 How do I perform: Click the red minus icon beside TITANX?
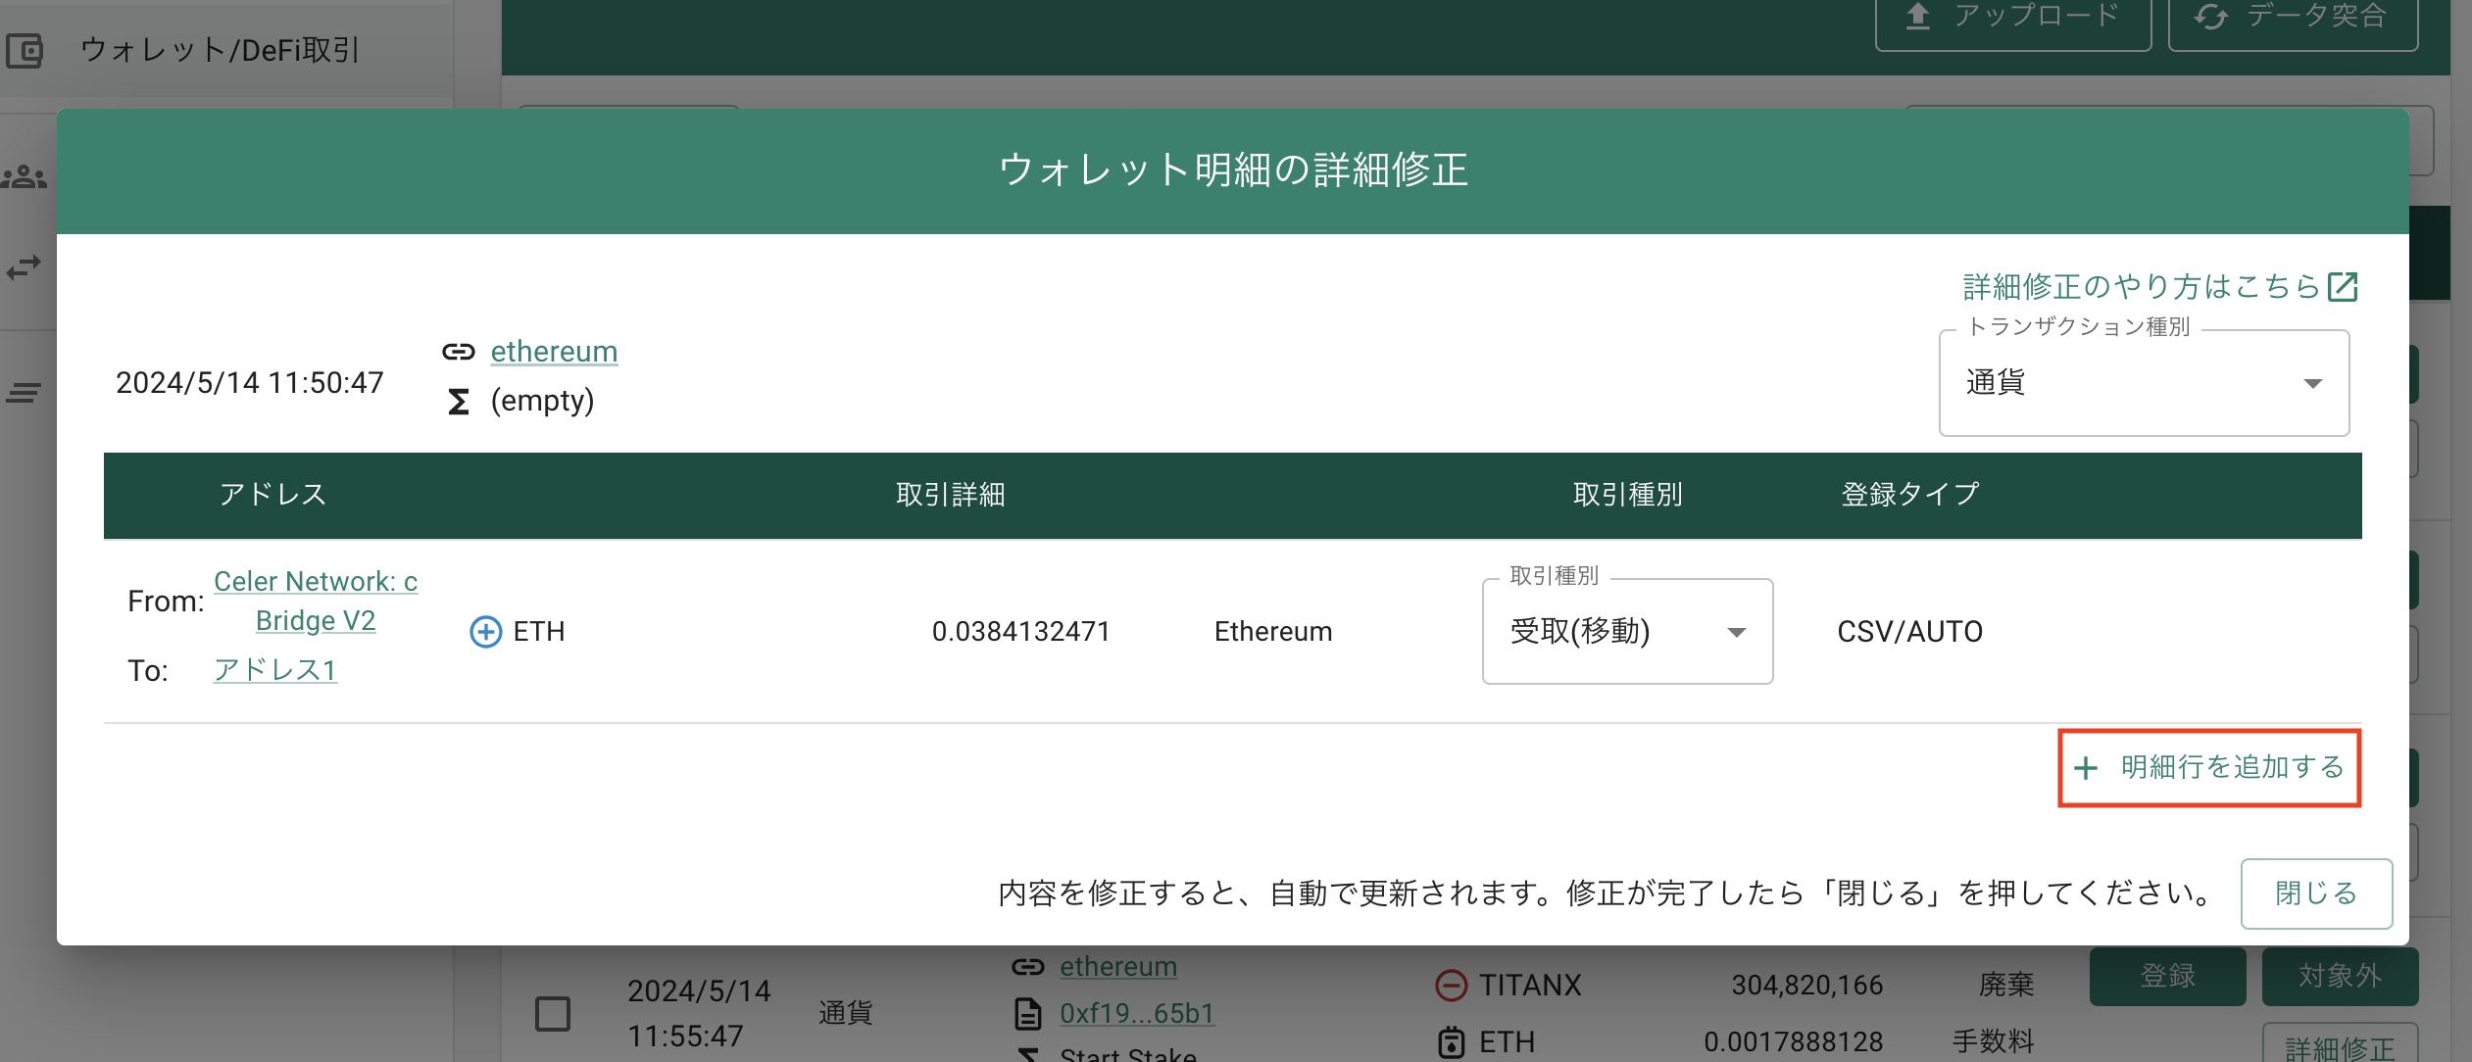pos(1451,985)
